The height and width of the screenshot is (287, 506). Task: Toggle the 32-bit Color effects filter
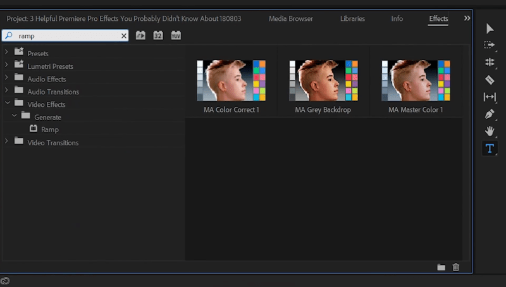157,35
